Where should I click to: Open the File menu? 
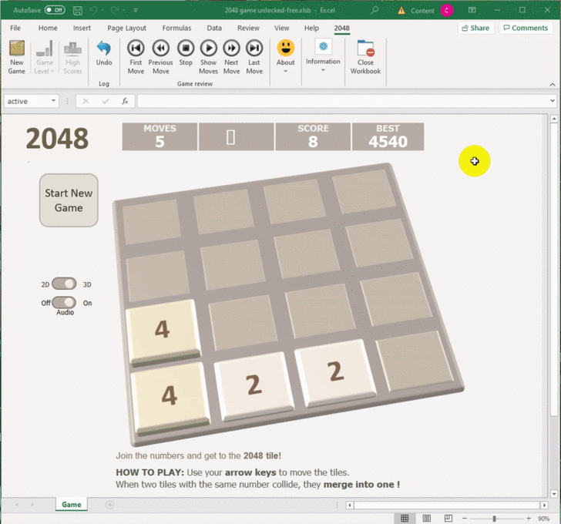click(15, 28)
